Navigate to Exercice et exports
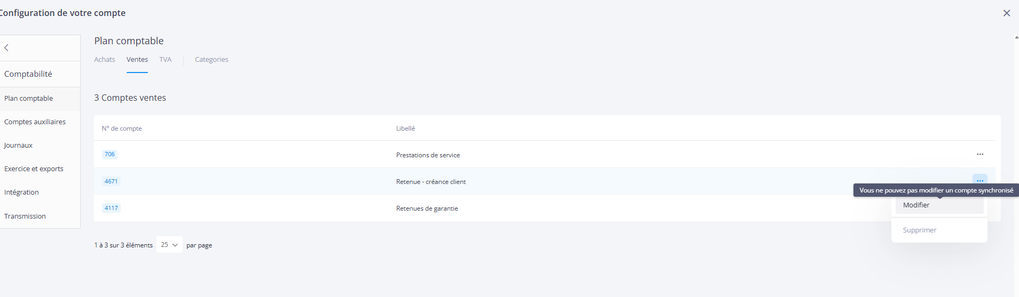The image size is (1019, 297). coord(34,169)
